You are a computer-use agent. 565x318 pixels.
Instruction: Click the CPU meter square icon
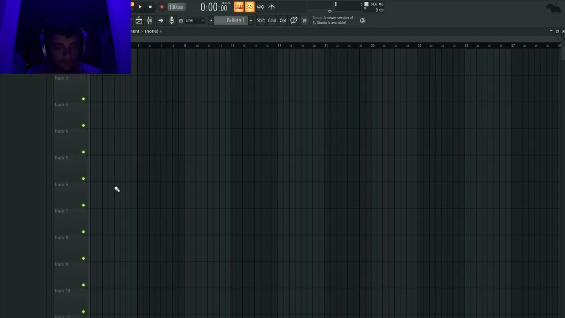click(x=366, y=4)
